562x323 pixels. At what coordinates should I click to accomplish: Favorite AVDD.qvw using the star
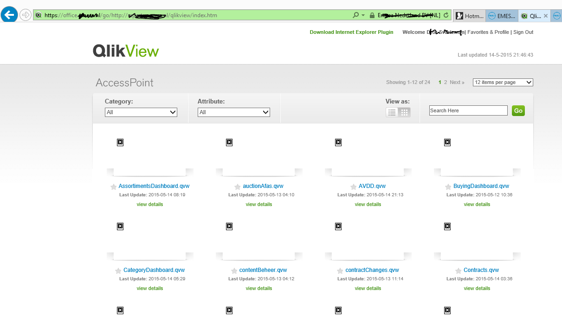tap(354, 187)
